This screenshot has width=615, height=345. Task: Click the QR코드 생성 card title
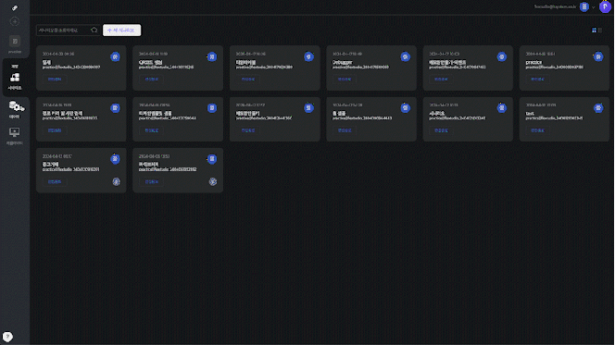[x=151, y=62]
